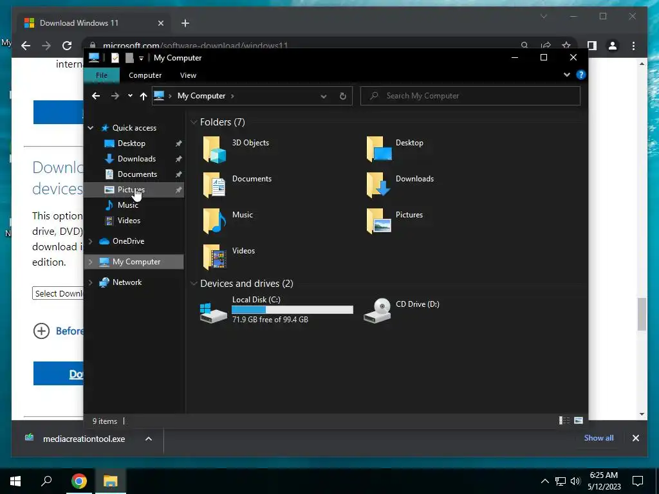
Task: Open the 3D Objects folder icon
Action: [x=214, y=149]
